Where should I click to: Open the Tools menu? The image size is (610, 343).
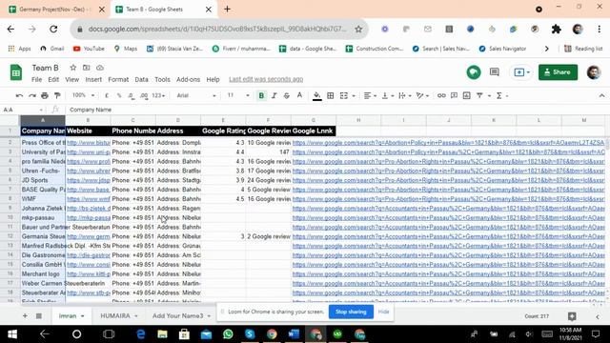coord(162,79)
